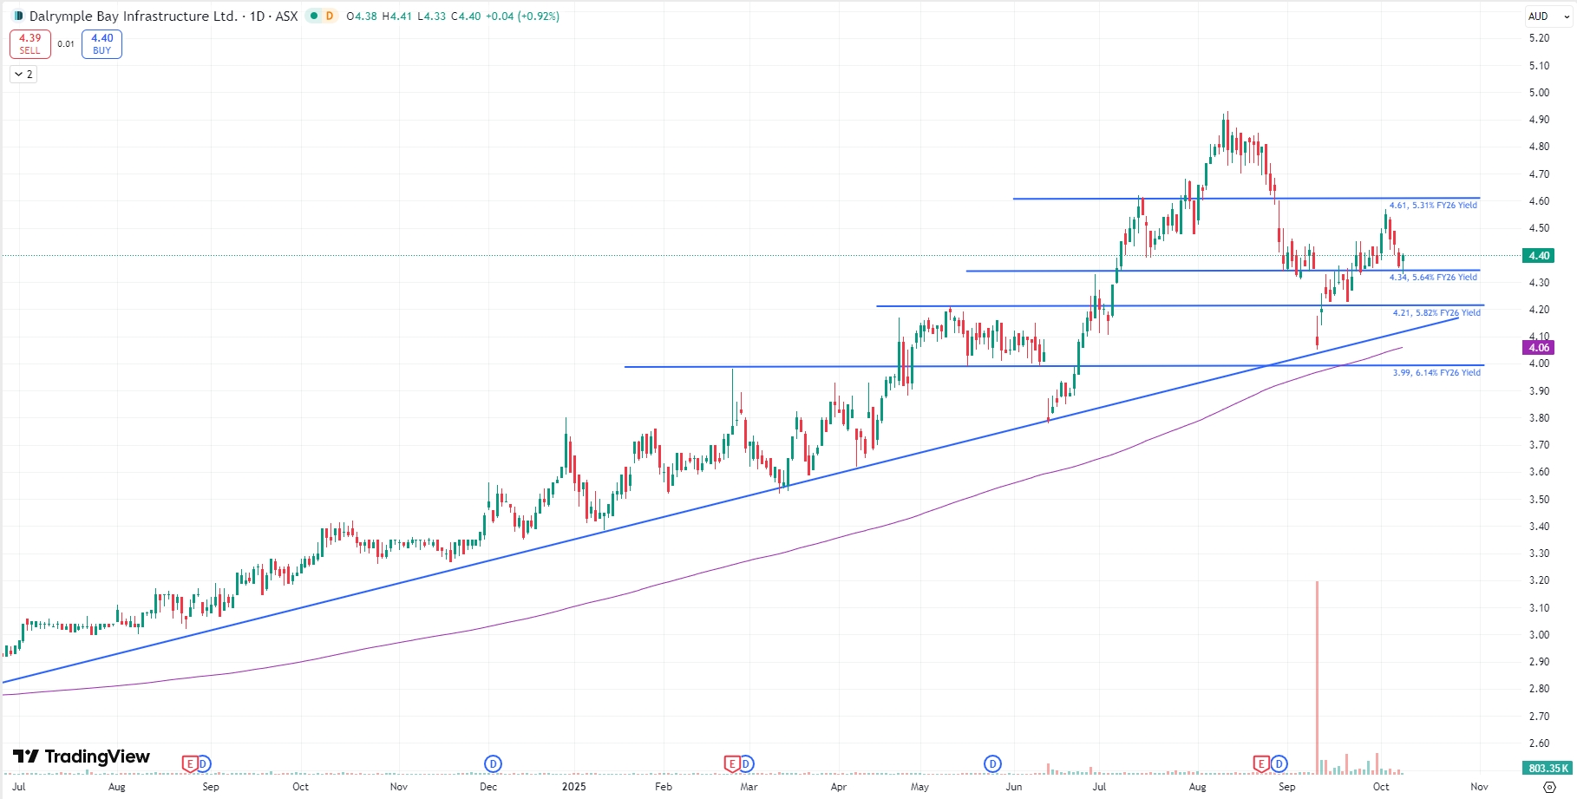Click the 803.35K volume label
This screenshot has height=799, width=1577.
pyautogui.click(x=1548, y=768)
